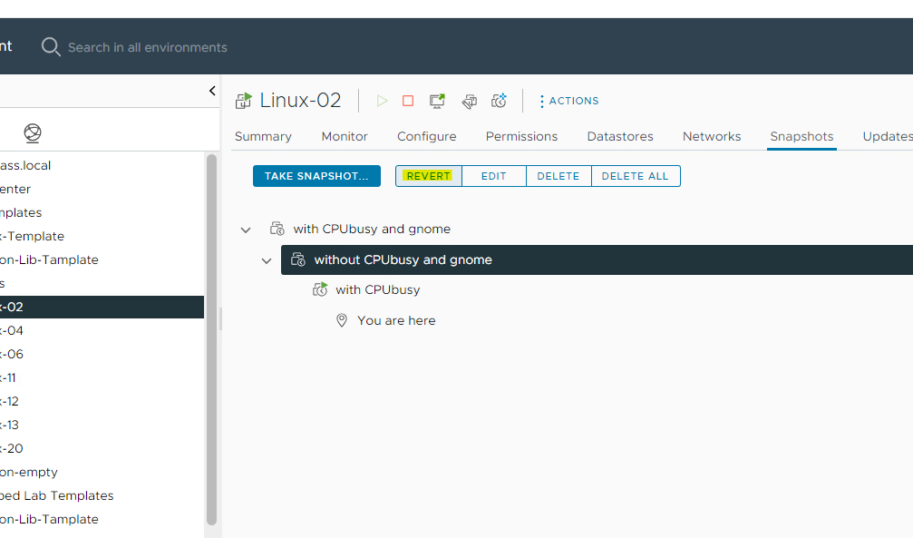Click the location pin icon beside 'You are here'
This screenshot has height=538, width=913.
pyautogui.click(x=342, y=320)
